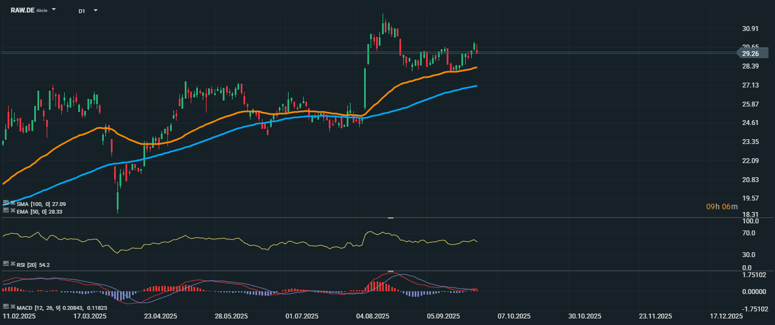Click the 04.08.2025 date on time axis
The width and height of the screenshot is (775, 325).
coord(372,316)
